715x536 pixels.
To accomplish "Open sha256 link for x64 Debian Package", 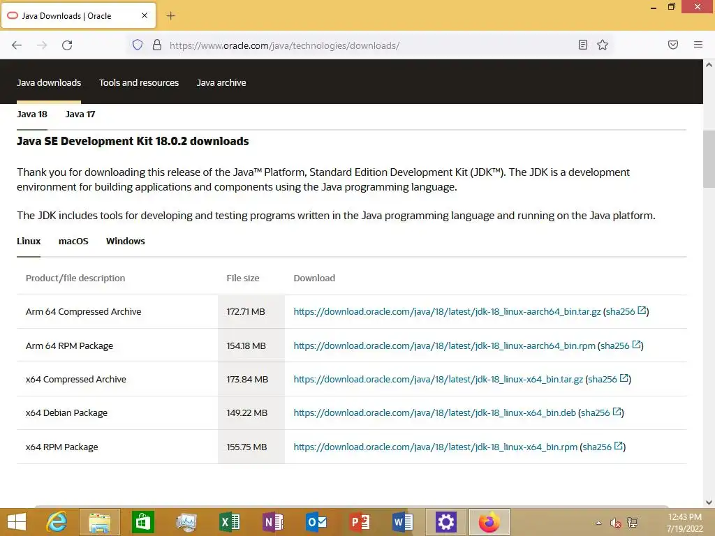I will [x=600, y=412].
